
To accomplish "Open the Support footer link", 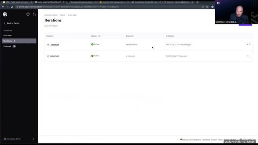I will pos(214,139).
